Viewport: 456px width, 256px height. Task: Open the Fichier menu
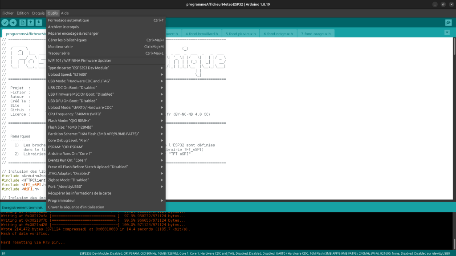coord(8,13)
